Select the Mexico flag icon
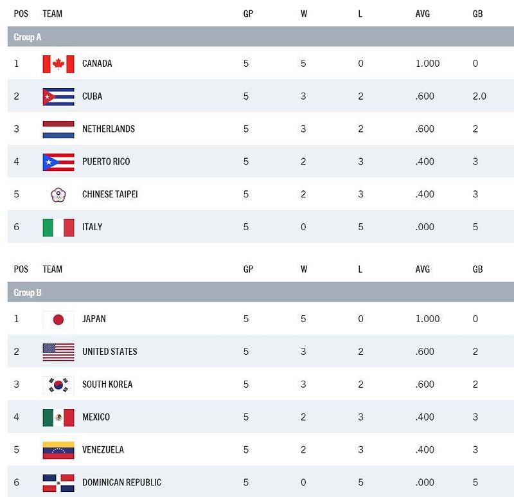This screenshot has width=514, height=497. [58, 418]
